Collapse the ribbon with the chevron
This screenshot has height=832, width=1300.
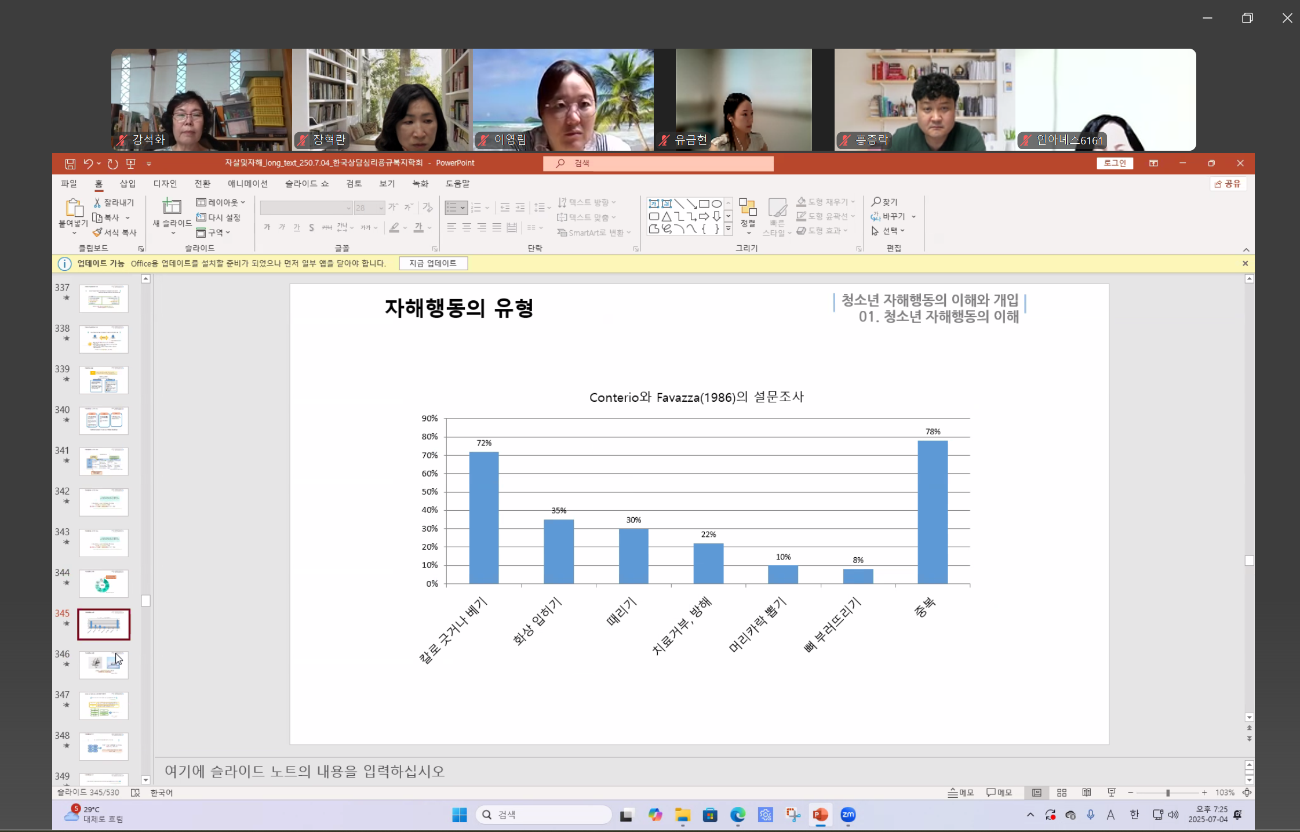1246,250
